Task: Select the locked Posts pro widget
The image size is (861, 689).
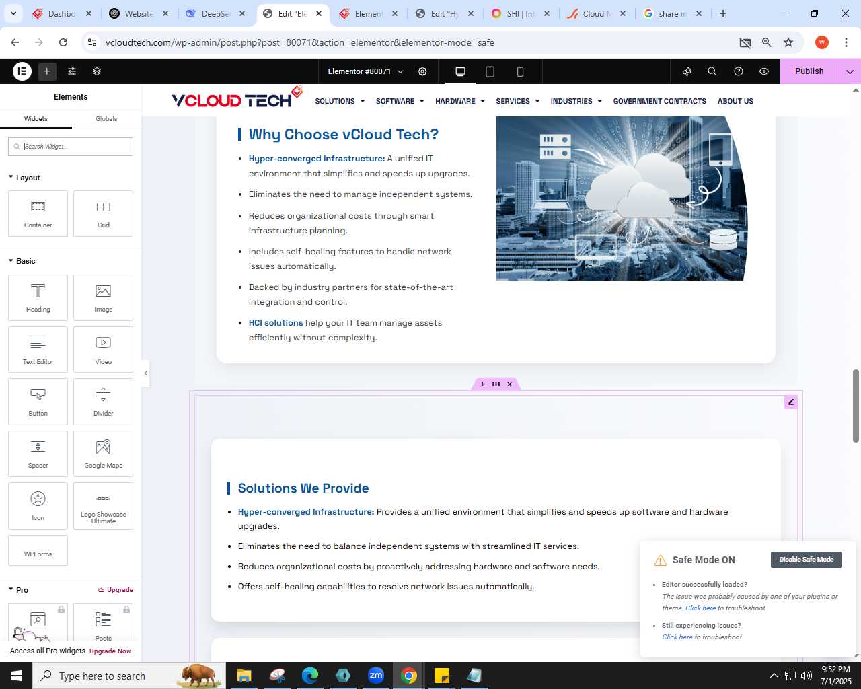Action: click(x=103, y=623)
